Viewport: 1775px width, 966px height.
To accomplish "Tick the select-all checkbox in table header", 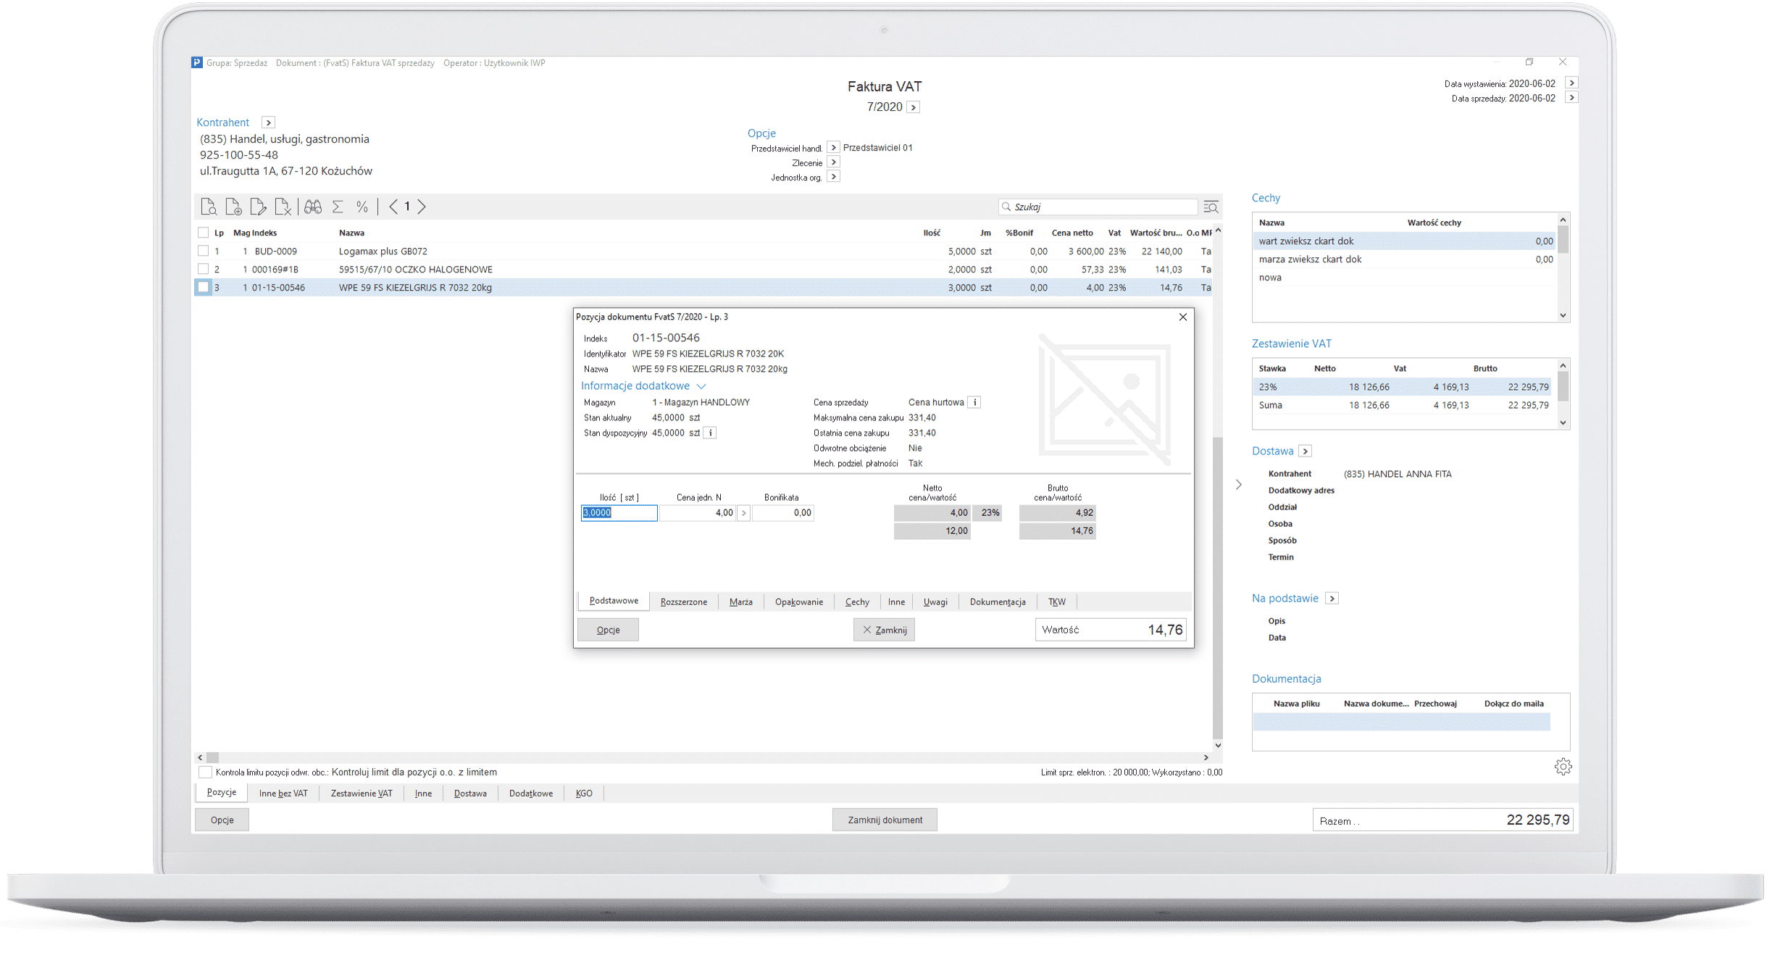I will tap(203, 233).
